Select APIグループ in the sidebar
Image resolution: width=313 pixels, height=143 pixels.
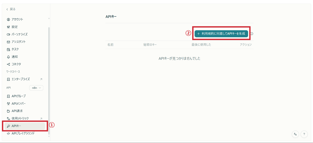click(19, 96)
